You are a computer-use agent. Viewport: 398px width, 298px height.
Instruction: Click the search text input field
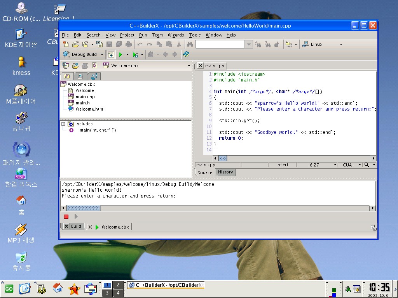(220, 45)
